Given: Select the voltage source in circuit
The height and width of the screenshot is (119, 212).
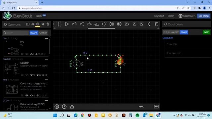Looking at the screenshot, I should coord(77,64).
